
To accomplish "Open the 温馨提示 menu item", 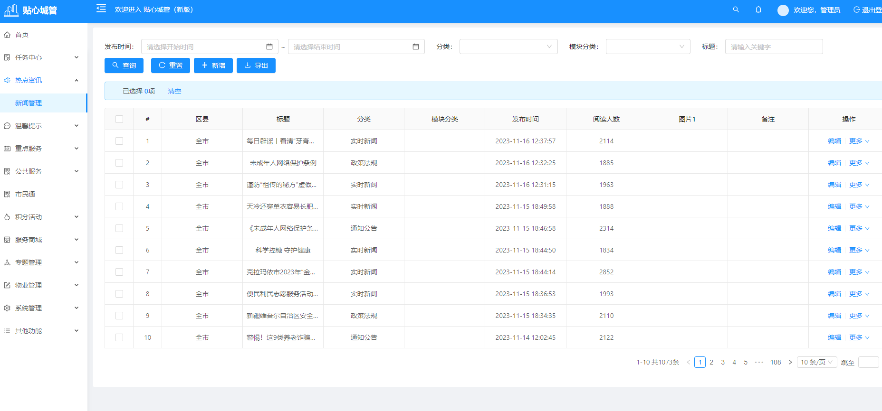I will [x=44, y=126].
